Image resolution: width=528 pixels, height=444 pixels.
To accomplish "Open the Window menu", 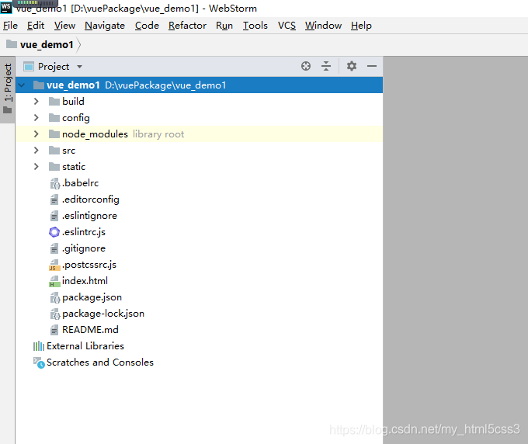I will (x=323, y=26).
